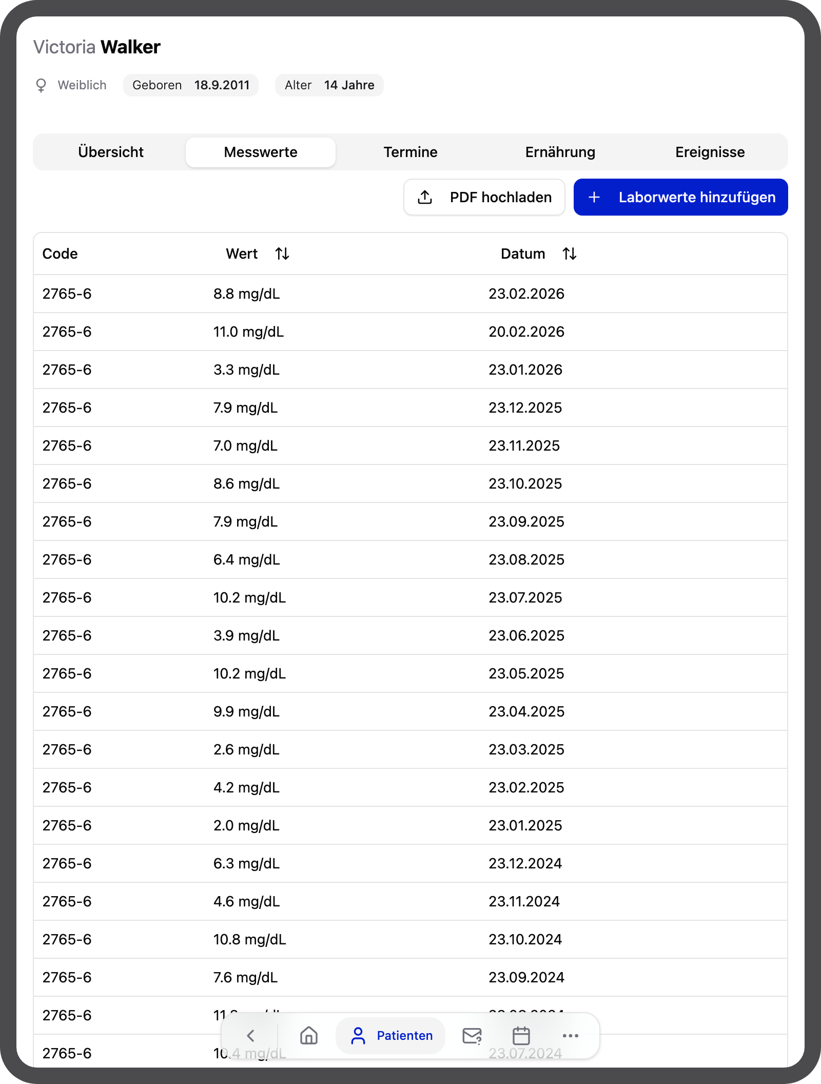821x1084 pixels.
Task: Click the PDF hochladen button
Action: coord(484,197)
